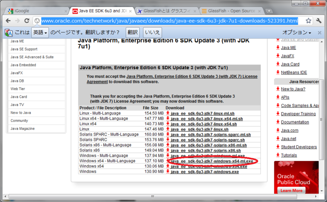This screenshot has height=202, width=327.
Task: Close the Java EE SDK 6u3 tab
Action: [x=130, y=11]
